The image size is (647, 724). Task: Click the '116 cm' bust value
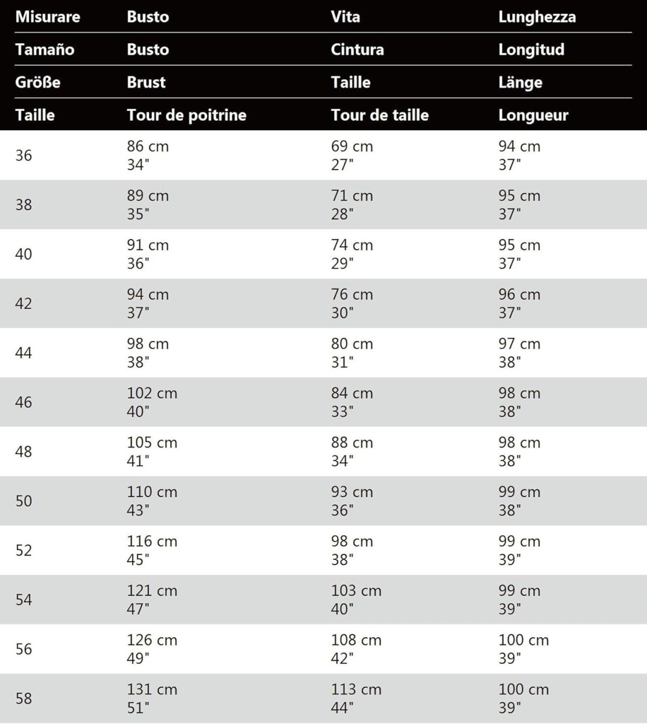click(152, 541)
